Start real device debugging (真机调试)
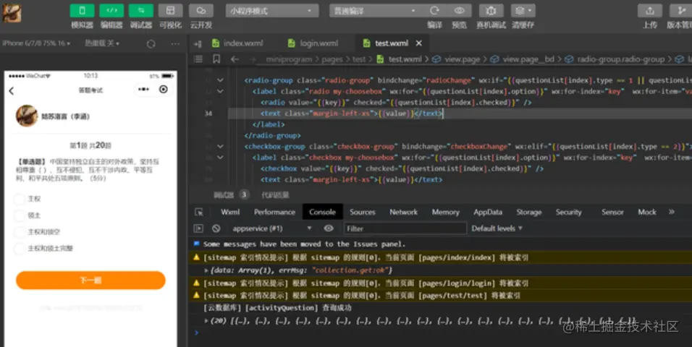692x347 pixels. click(x=491, y=11)
